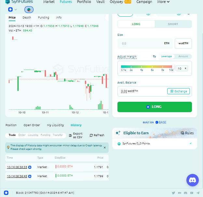
Task: Click the Rules dice icon
Action: click(x=183, y=133)
